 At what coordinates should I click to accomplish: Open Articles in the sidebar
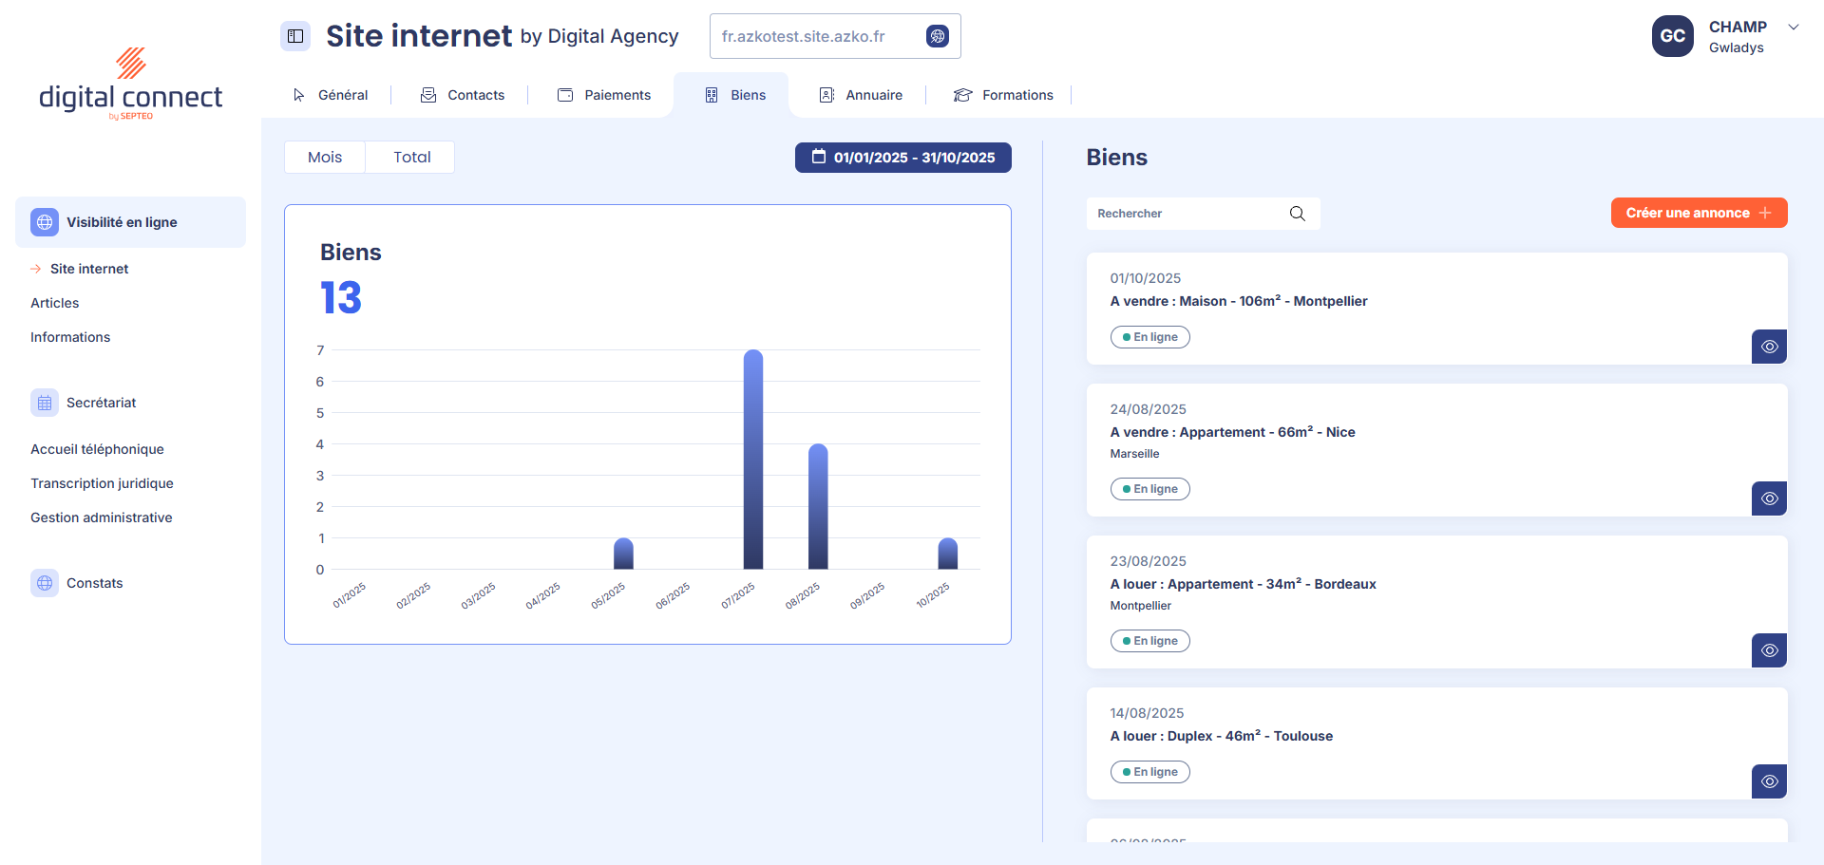(55, 303)
